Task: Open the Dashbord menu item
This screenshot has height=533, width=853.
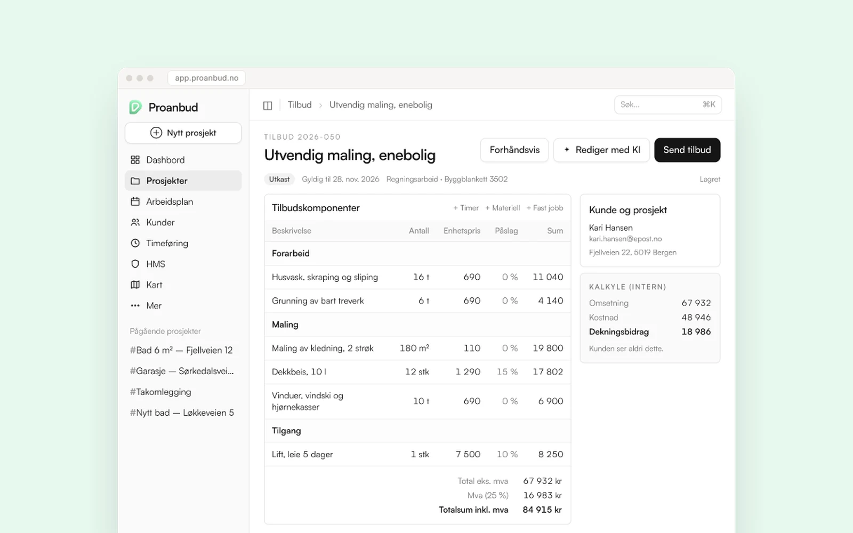Action: coord(183,160)
